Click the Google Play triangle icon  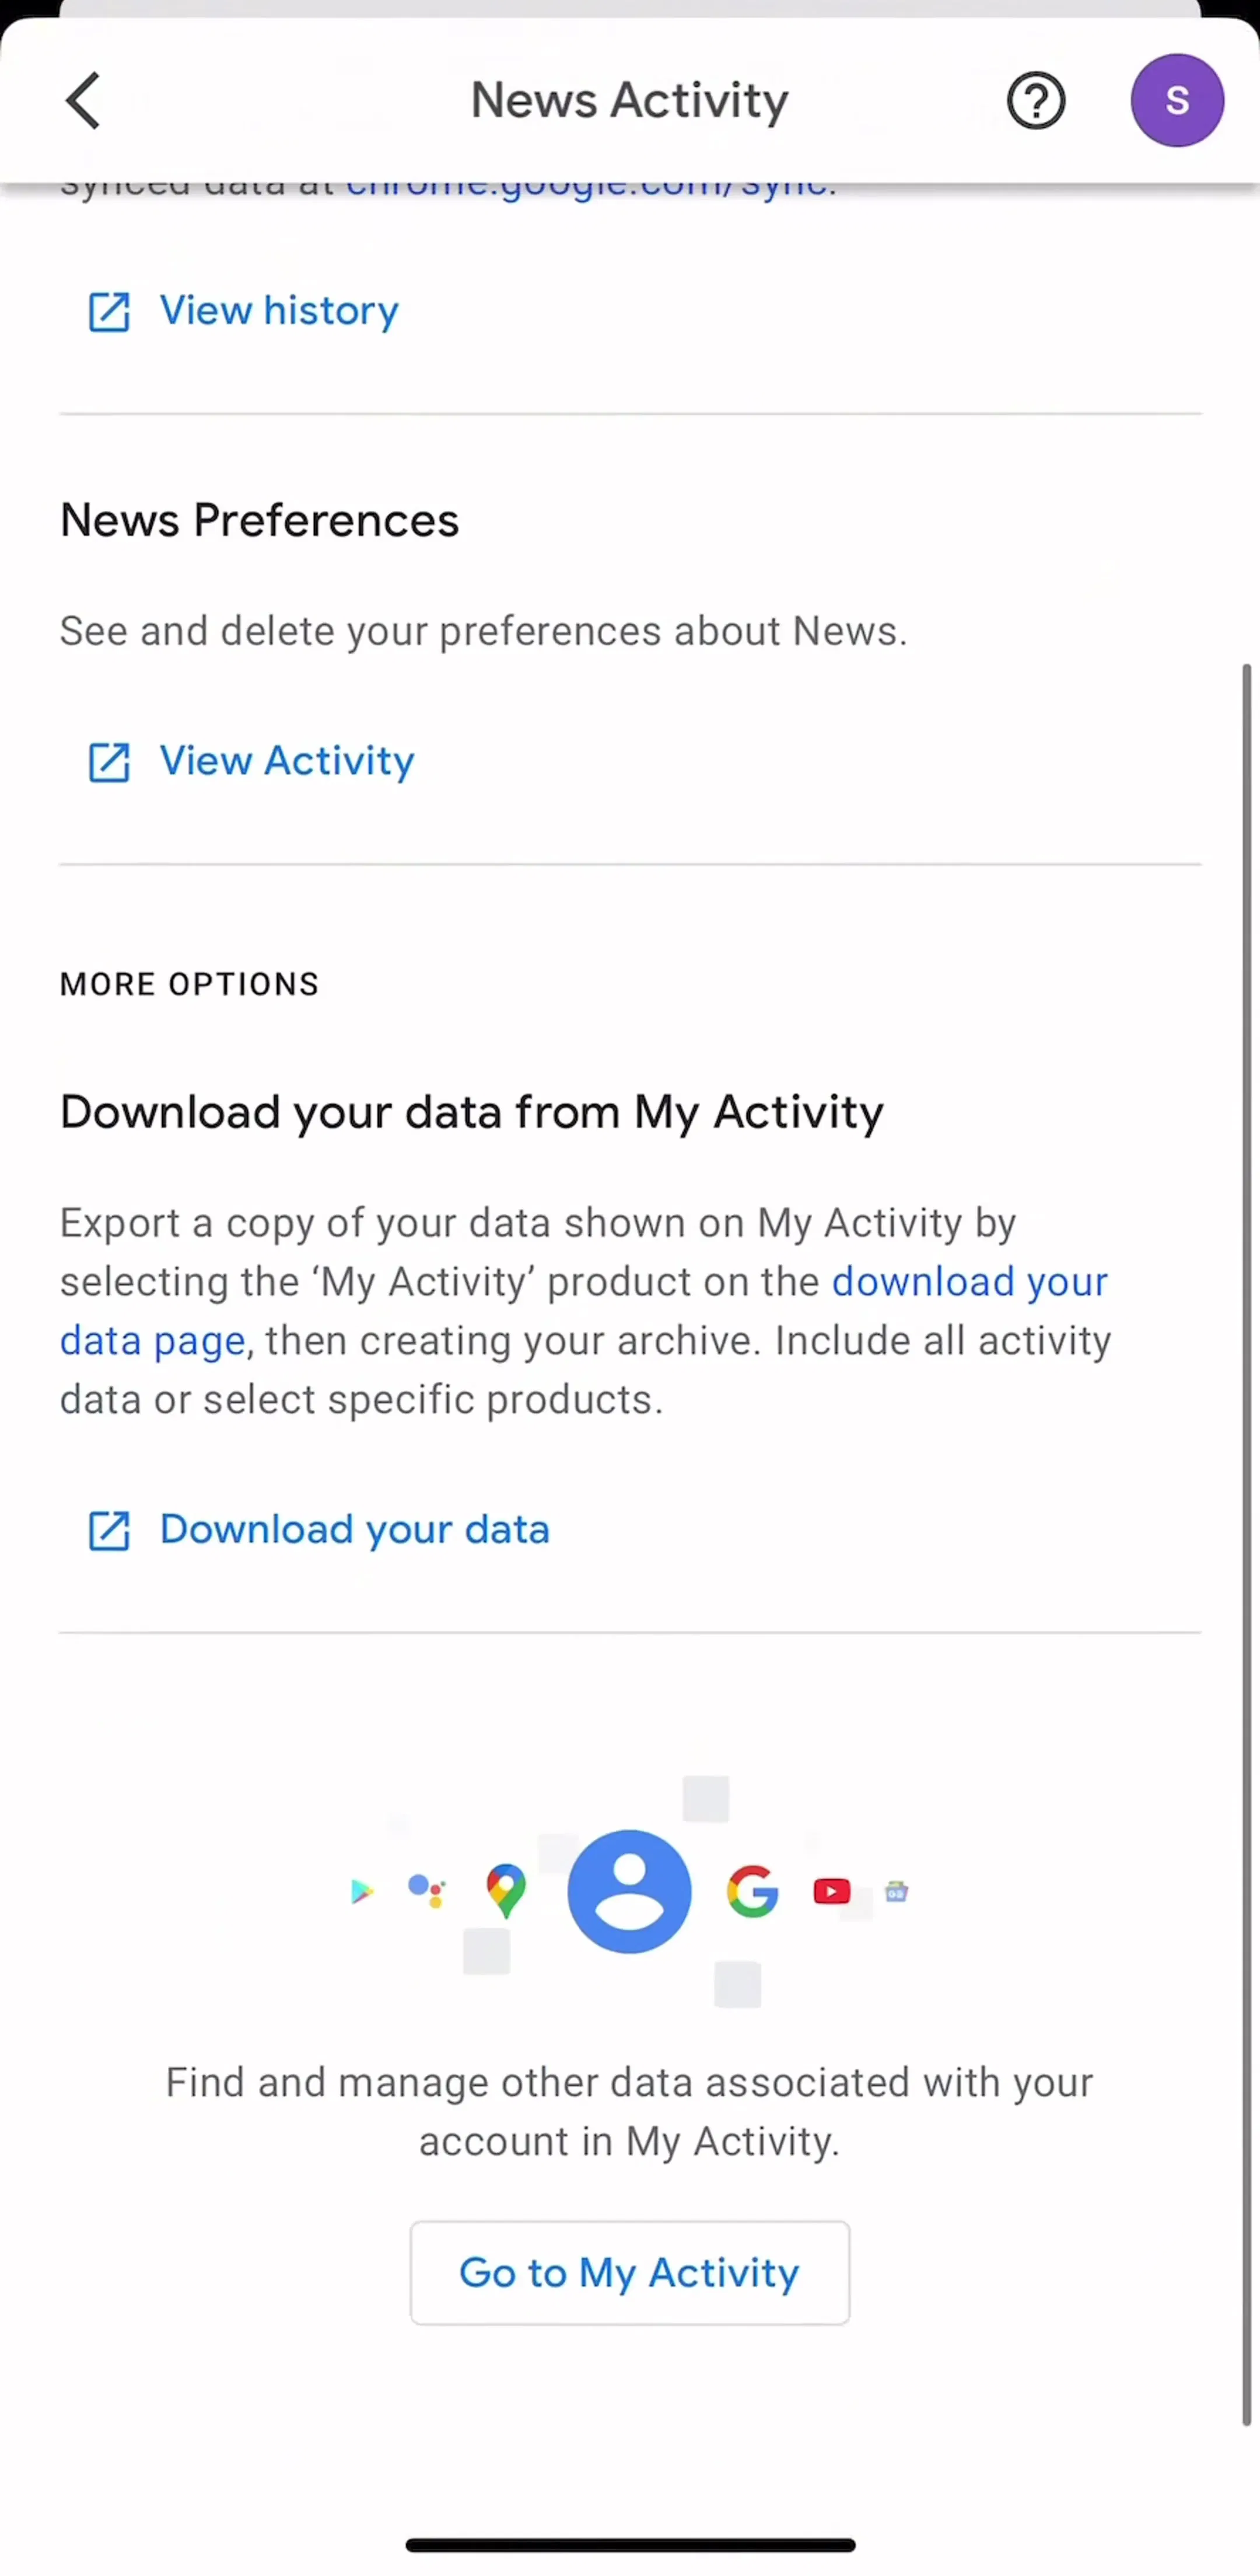[362, 1891]
